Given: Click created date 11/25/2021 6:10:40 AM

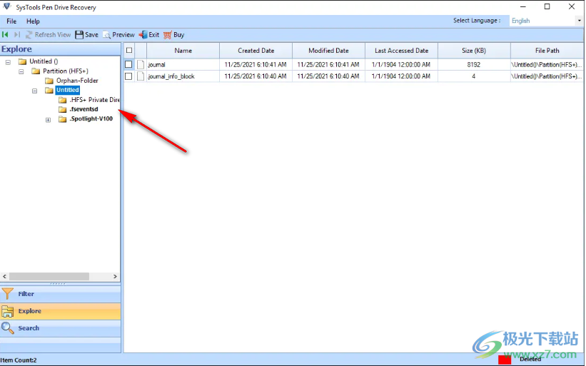Looking at the screenshot, I should point(256,76).
